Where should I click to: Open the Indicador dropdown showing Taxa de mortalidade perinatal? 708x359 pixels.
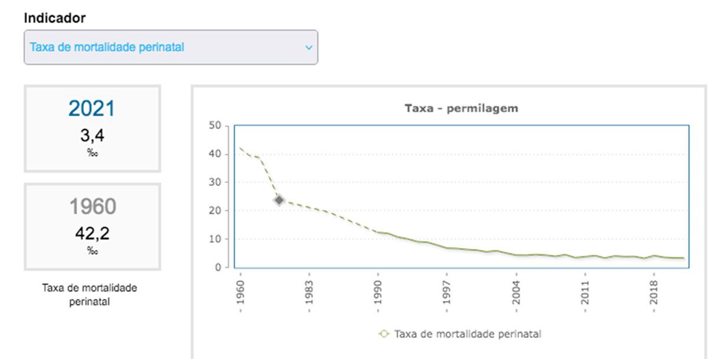[x=171, y=47]
